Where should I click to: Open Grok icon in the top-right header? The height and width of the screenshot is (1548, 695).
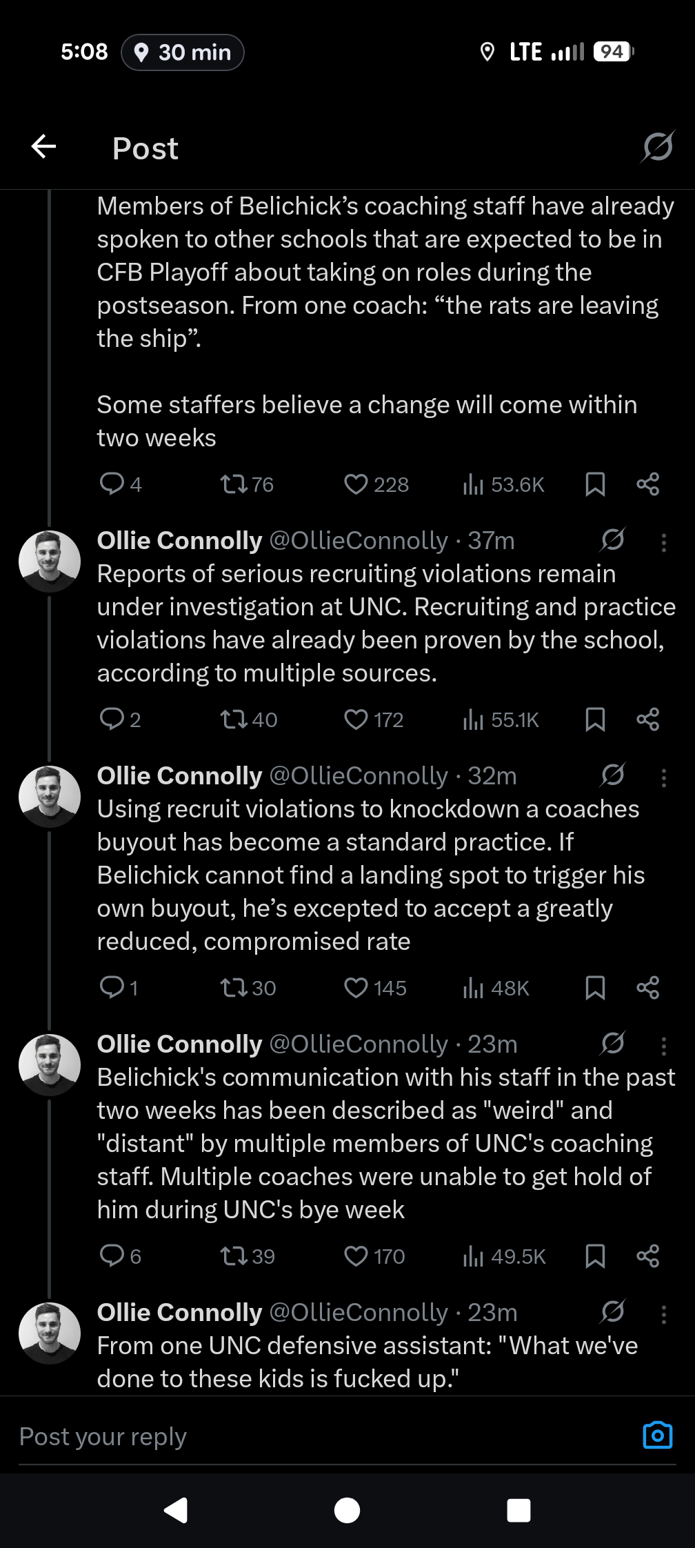pos(657,146)
